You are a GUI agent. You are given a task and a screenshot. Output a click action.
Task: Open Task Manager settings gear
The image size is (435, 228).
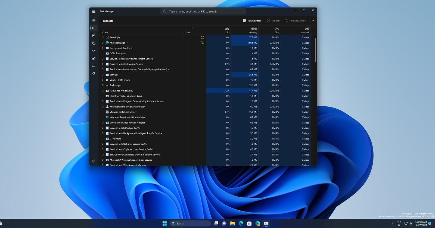[x=94, y=161]
